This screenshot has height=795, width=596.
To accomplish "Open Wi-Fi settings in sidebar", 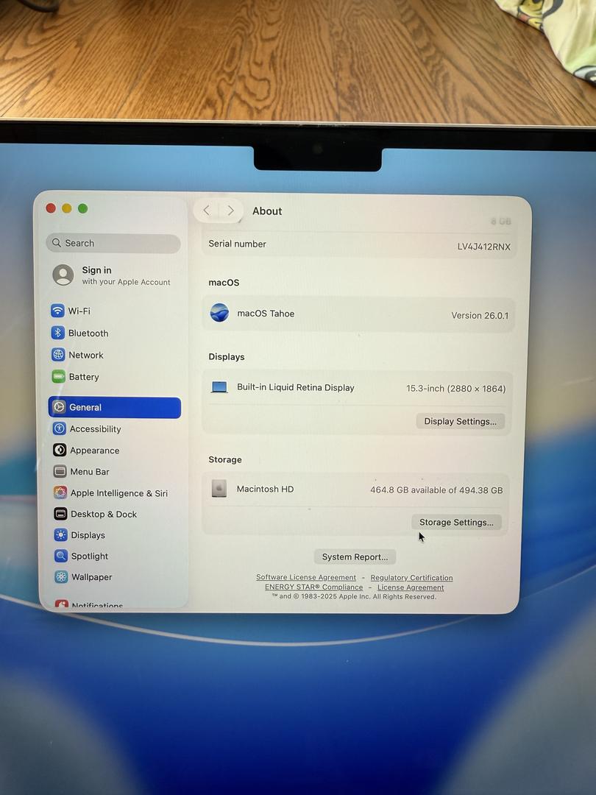I will coord(79,311).
